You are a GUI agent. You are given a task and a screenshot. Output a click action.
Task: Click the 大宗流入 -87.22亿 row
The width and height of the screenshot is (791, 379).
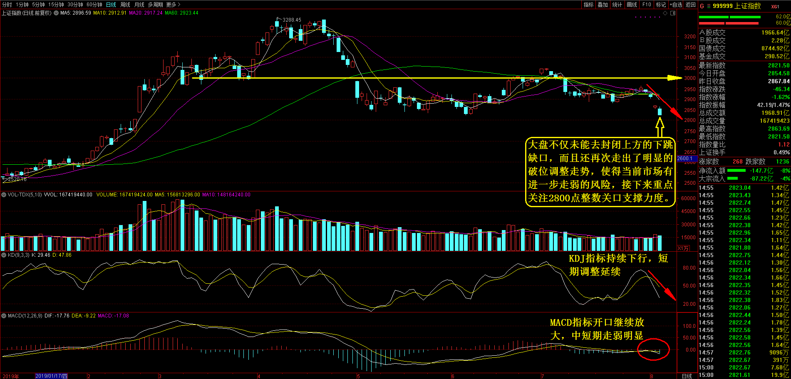click(x=744, y=178)
